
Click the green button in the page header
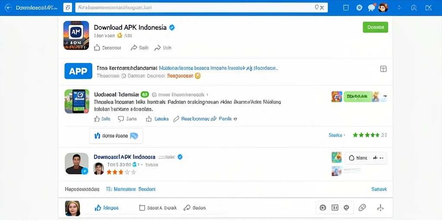pos(375,27)
